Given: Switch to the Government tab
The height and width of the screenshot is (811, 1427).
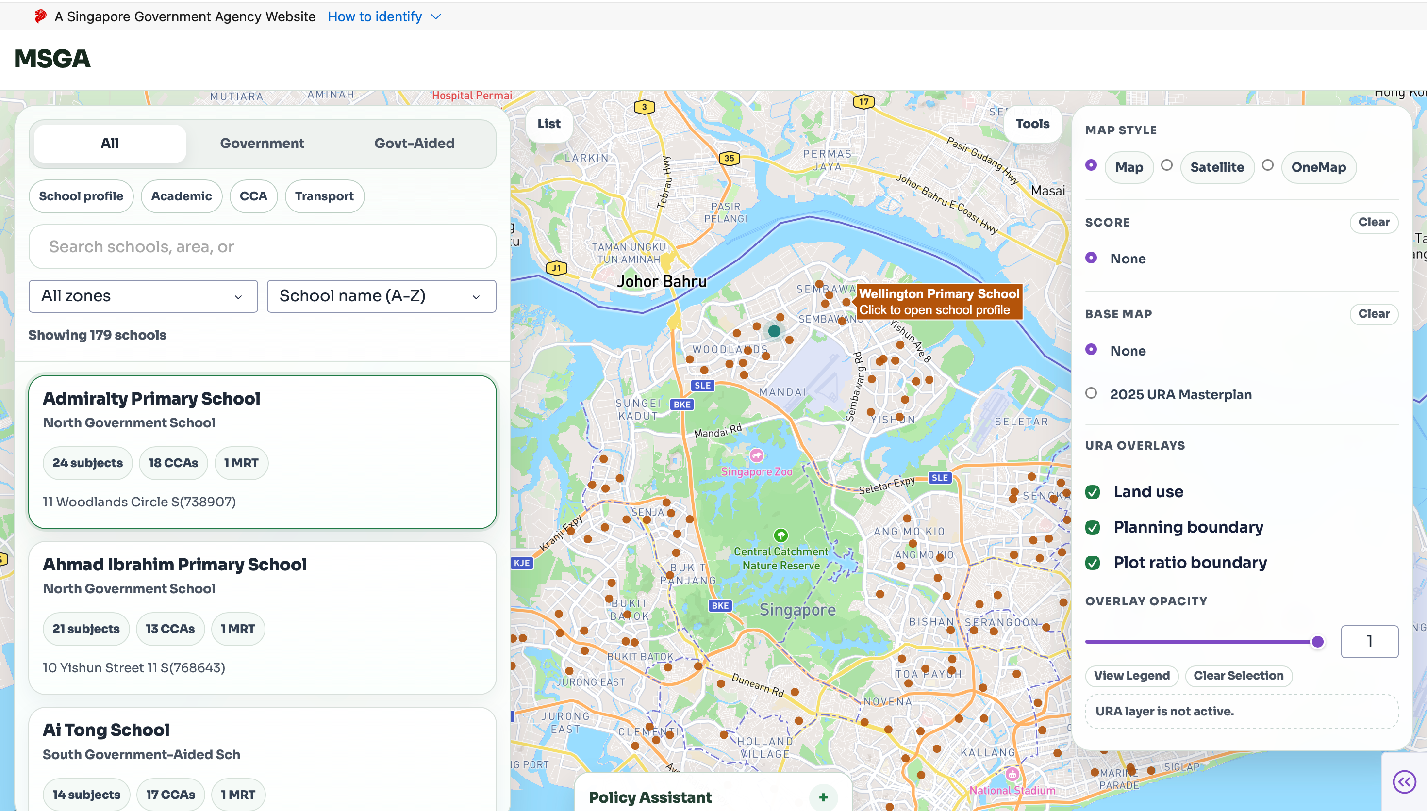Looking at the screenshot, I should click(x=262, y=143).
